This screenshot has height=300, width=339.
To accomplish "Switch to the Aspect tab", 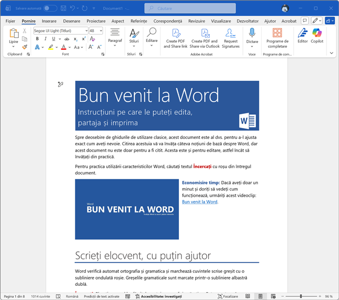I will (x=118, y=21).
